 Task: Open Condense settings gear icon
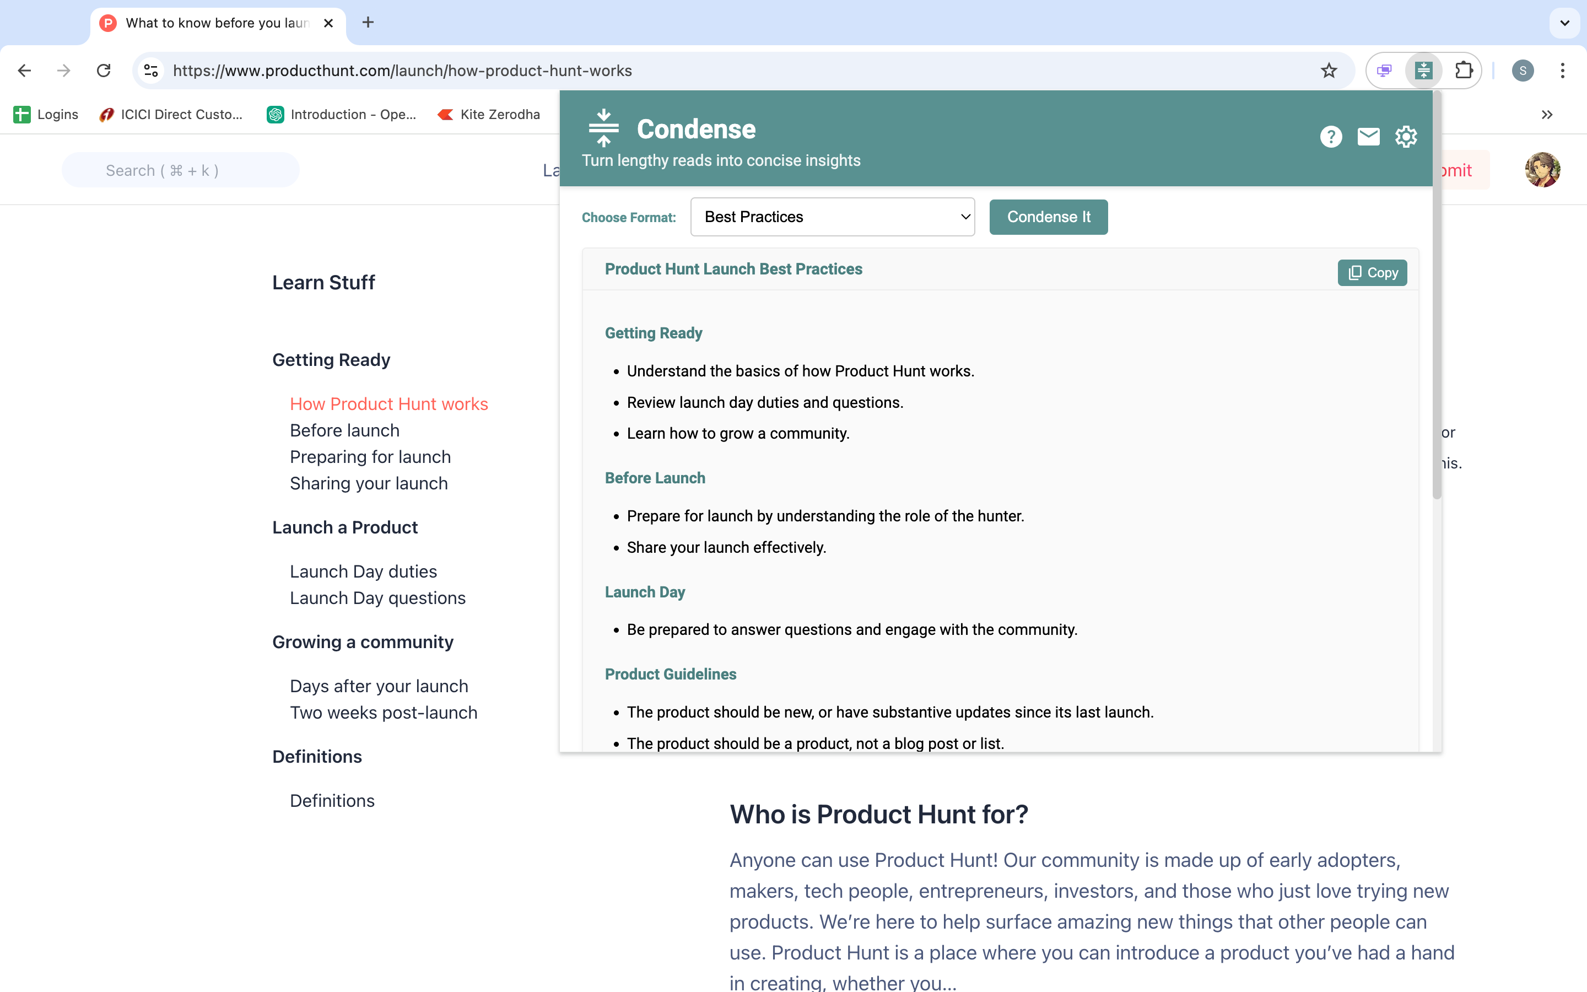pos(1405,137)
